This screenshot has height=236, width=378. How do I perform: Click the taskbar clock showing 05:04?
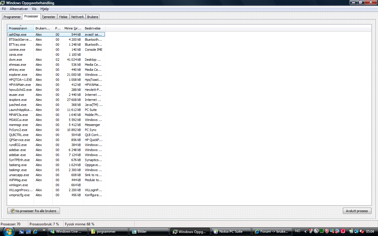pos(370,232)
